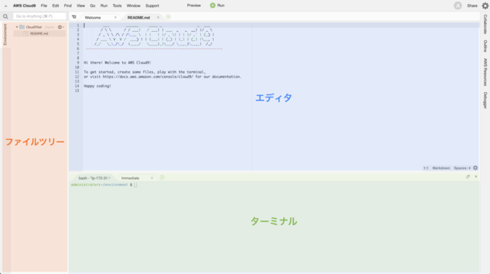Click the search magnifier icon

click(x=6, y=17)
